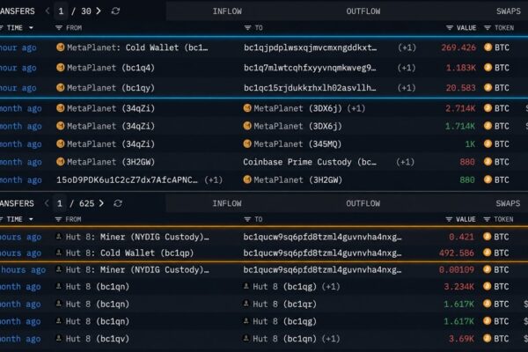Viewport: 528px width, 352px height.
Task: Open address bc1q7mlwtcqhfxyyvnqmkwveg9 recipient
Action: (x=310, y=68)
